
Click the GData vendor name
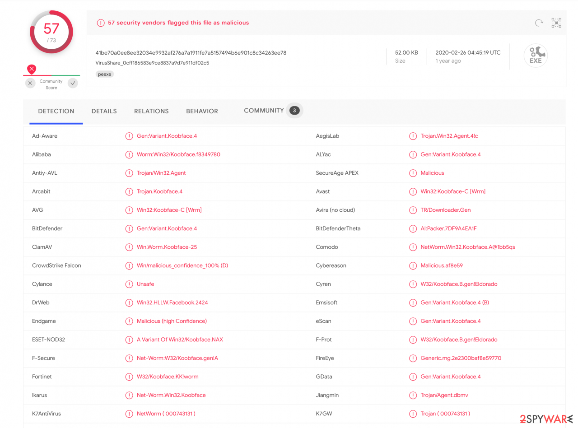pyautogui.click(x=325, y=377)
